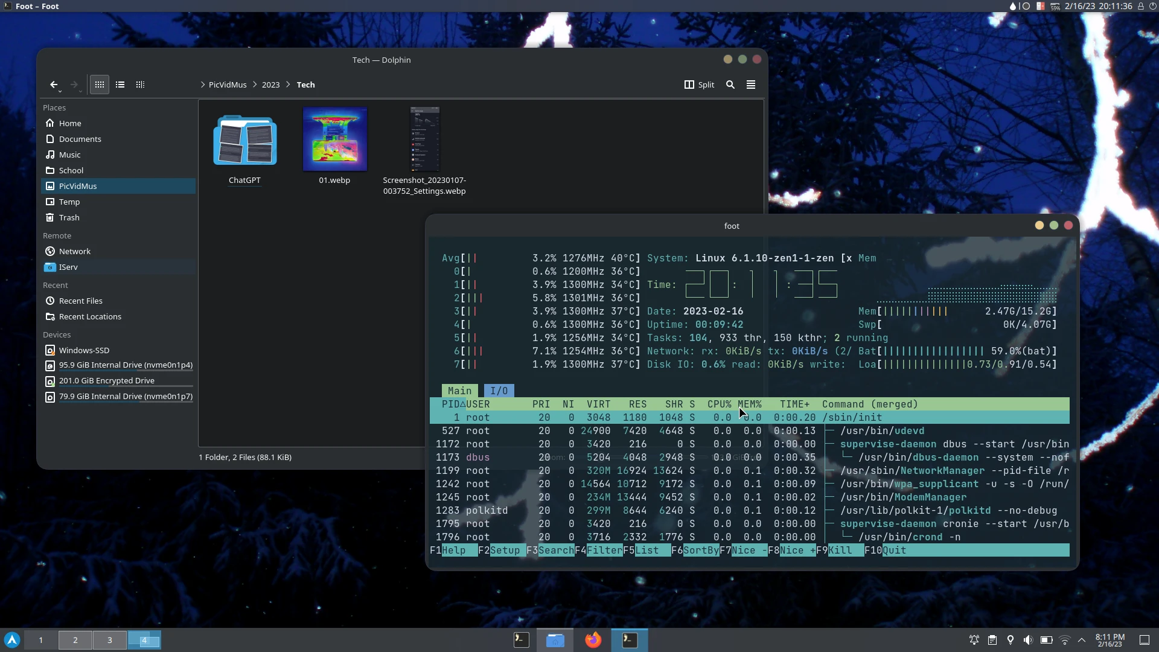Switch Dolphin to compact list view
This screenshot has height=652, width=1159.
point(120,85)
